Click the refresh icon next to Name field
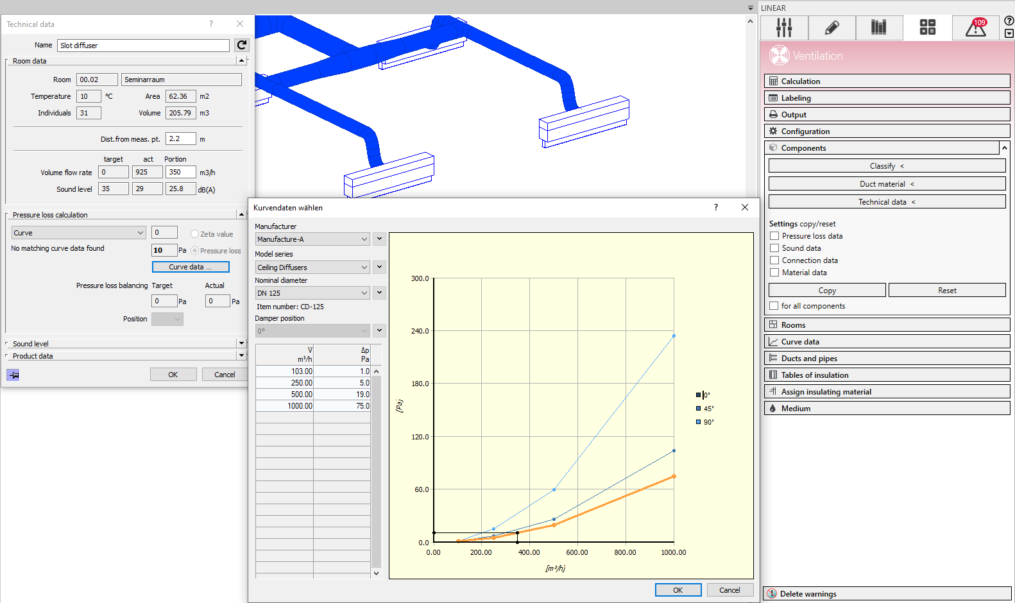1015x603 pixels. pos(242,45)
